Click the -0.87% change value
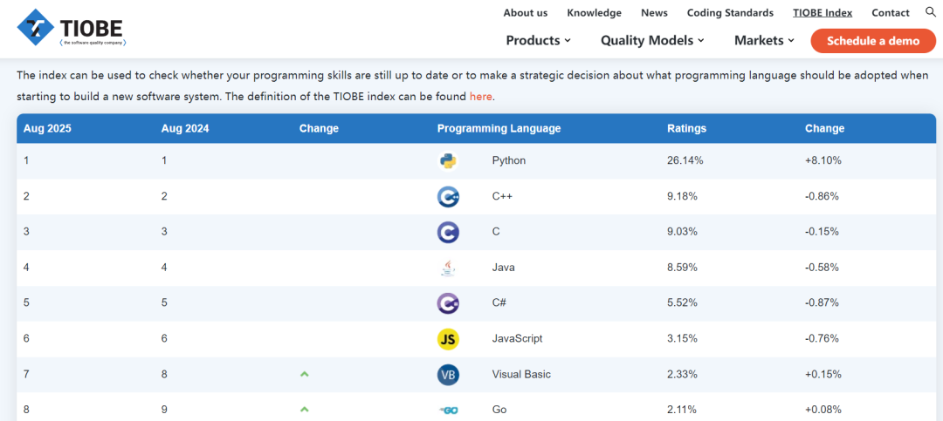This screenshot has height=421, width=943. coord(823,303)
